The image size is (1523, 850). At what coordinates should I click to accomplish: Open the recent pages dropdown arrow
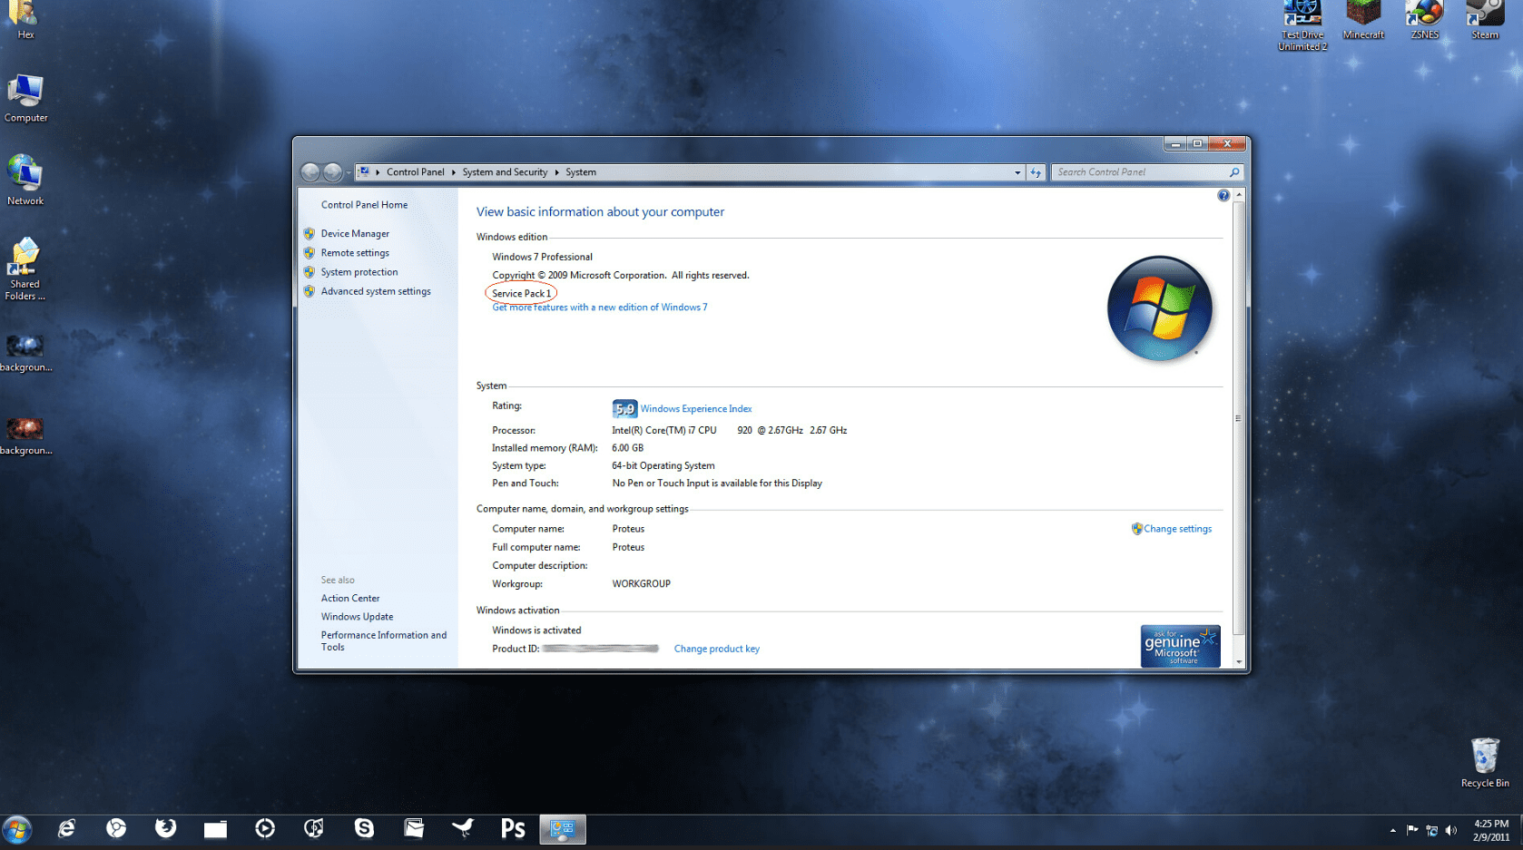coord(349,172)
